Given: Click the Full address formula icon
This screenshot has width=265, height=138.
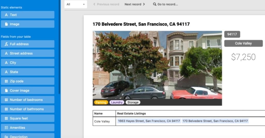Looking at the screenshot, I should coord(6,44).
